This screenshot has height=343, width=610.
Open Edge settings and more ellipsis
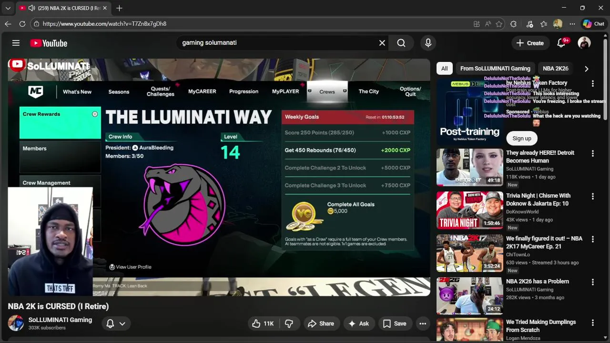coord(572,24)
